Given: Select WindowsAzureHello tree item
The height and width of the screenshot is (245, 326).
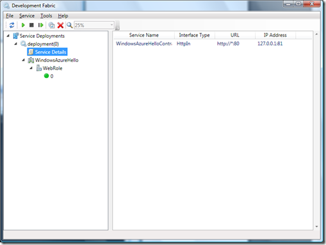Looking at the screenshot, I should tap(57, 60).
